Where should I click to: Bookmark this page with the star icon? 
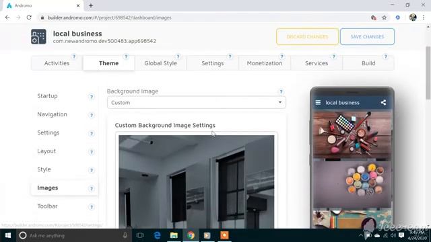pyautogui.click(x=385, y=17)
